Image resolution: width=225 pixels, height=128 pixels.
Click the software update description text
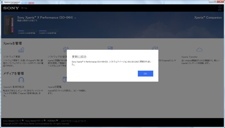[x=23, y=63]
